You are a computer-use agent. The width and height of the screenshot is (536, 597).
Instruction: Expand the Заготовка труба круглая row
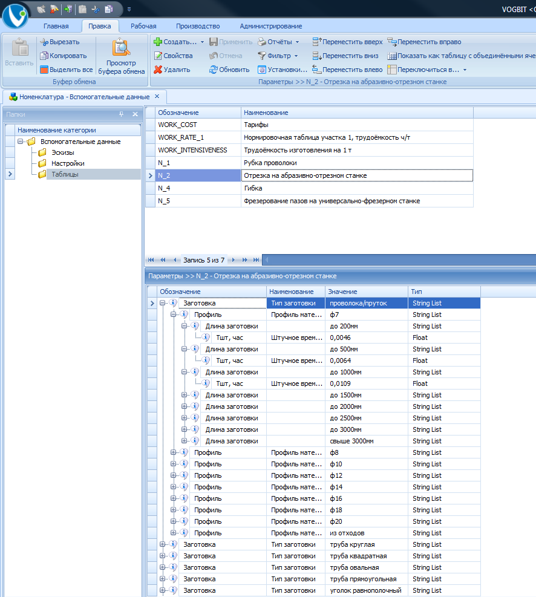click(x=162, y=544)
